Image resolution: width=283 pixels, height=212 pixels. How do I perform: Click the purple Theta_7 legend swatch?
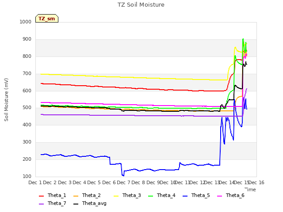tap(41, 204)
